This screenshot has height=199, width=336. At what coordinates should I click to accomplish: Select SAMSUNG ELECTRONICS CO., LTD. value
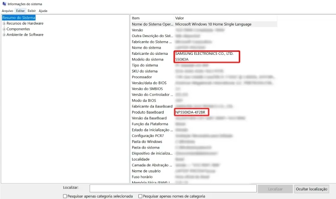204,54
